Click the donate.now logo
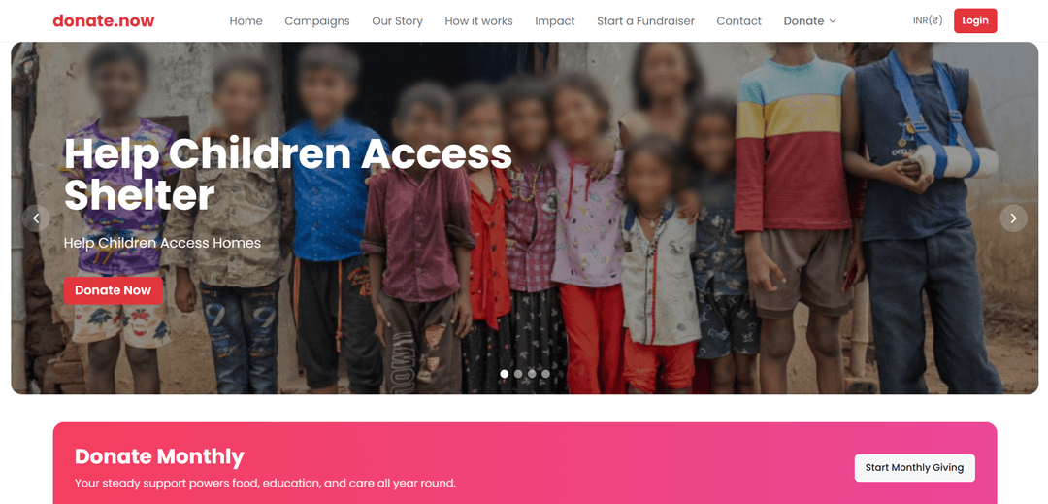The height and width of the screenshot is (504, 1048). (x=104, y=20)
